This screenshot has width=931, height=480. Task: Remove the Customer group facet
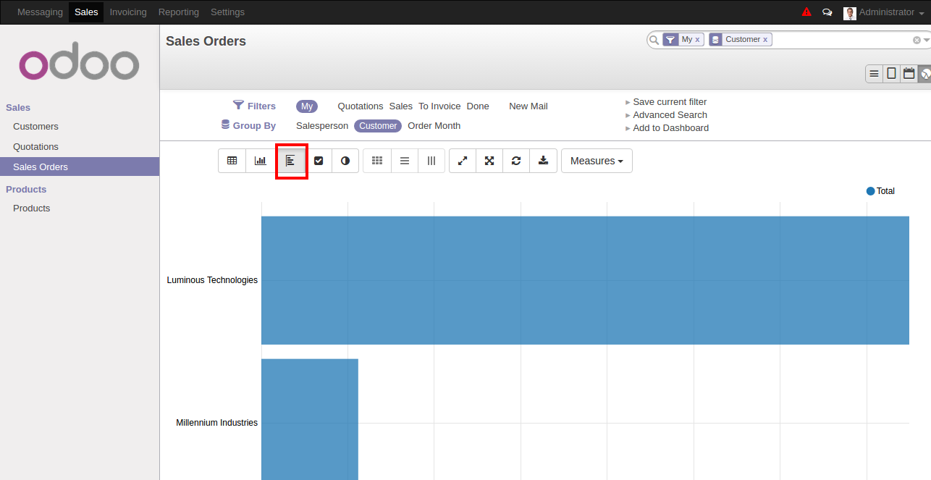(x=765, y=40)
